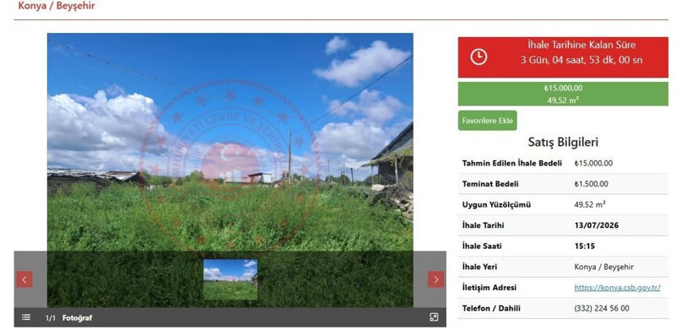Click the phone number (332) 224 56 00
This screenshot has width=692, height=330.
(602, 308)
